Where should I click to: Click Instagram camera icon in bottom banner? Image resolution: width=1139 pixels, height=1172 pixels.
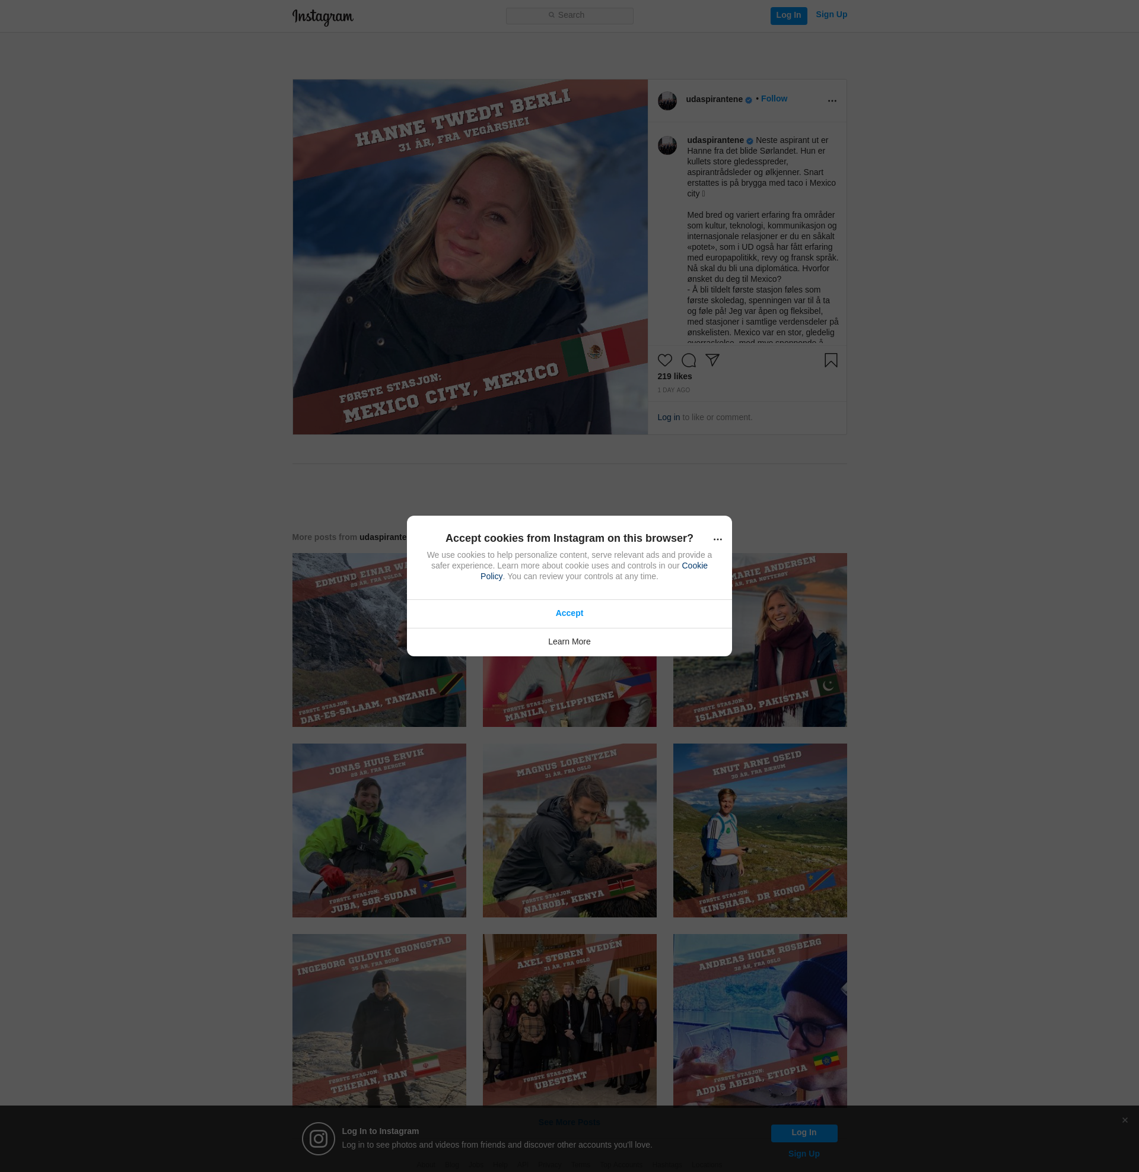[x=318, y=1139]
